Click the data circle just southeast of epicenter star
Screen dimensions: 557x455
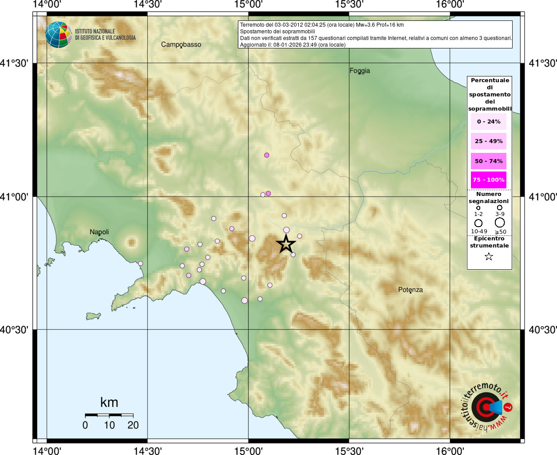[x=293, y=255]
